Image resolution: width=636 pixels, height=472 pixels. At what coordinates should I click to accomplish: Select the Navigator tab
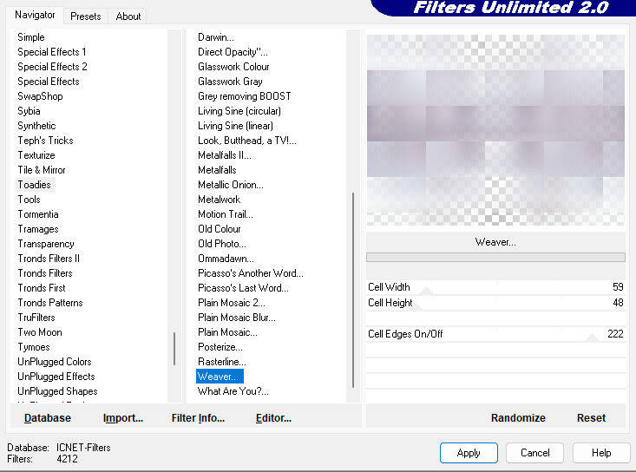tap(35, 15)
